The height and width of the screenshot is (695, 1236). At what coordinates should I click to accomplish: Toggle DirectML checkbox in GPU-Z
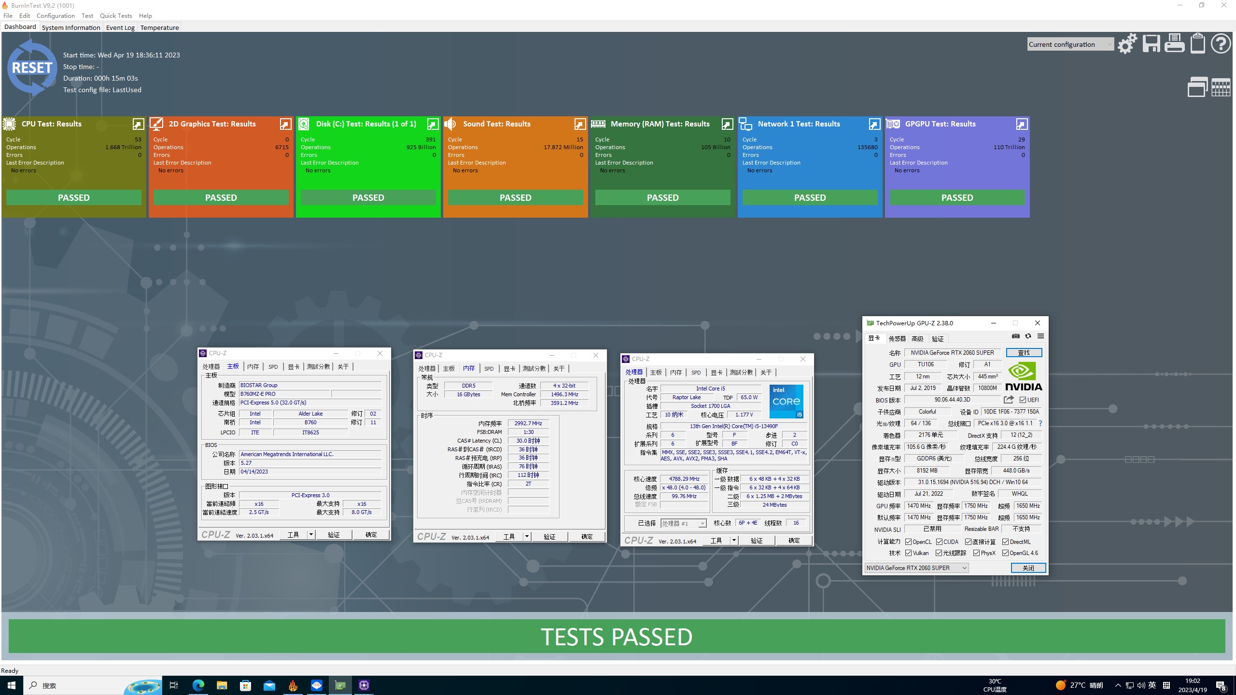pyautogui.click(x=1006, y=542)
